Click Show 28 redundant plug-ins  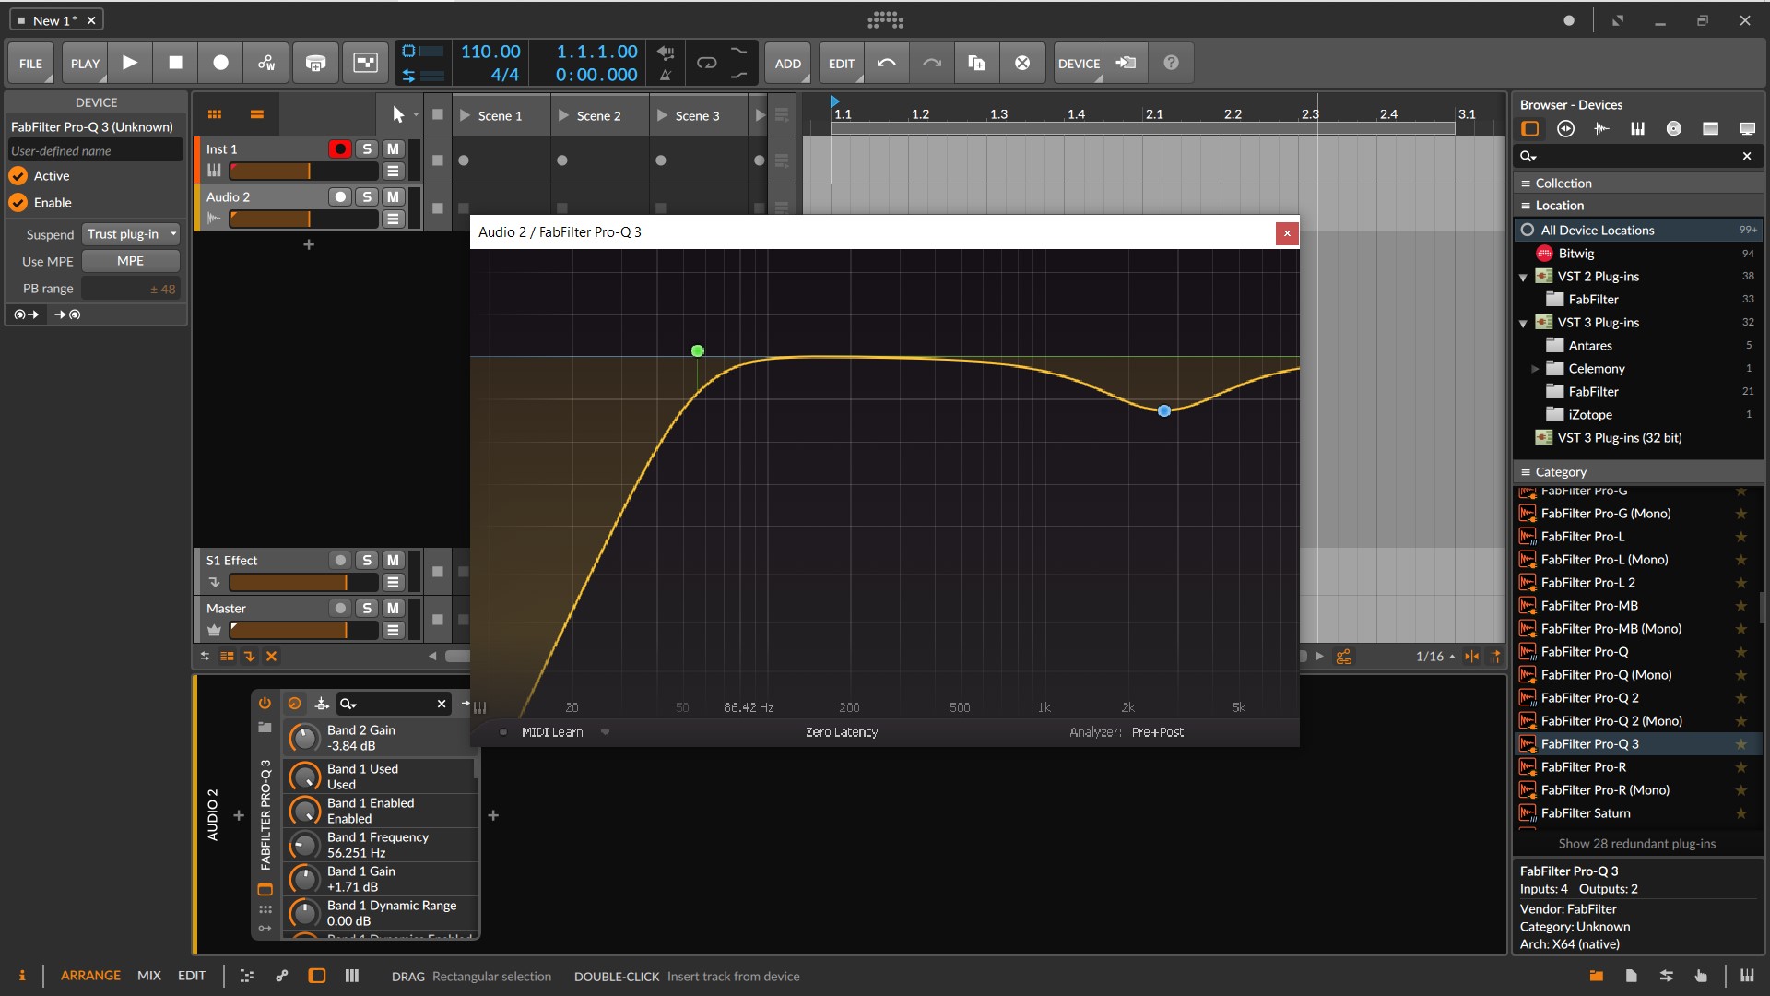coord(1636,844)
